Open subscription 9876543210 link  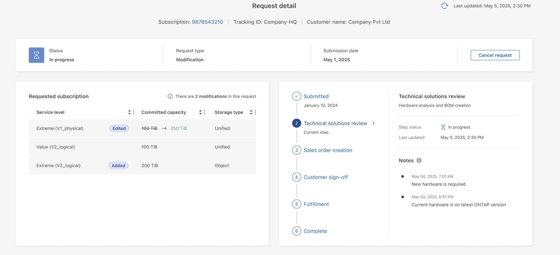click(207, 22)
